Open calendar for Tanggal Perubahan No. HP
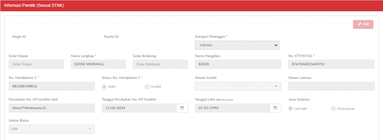Viewport: 383px width, 140px height. point(182,108)
